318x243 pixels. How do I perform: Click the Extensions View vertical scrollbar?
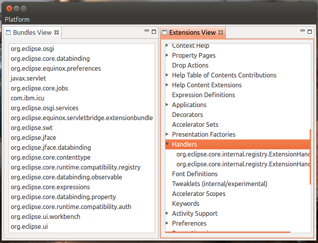310,157
